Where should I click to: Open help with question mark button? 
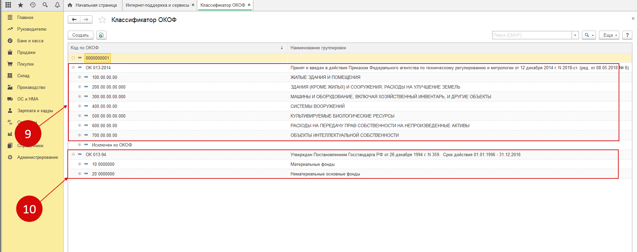(x=627, y=35)
